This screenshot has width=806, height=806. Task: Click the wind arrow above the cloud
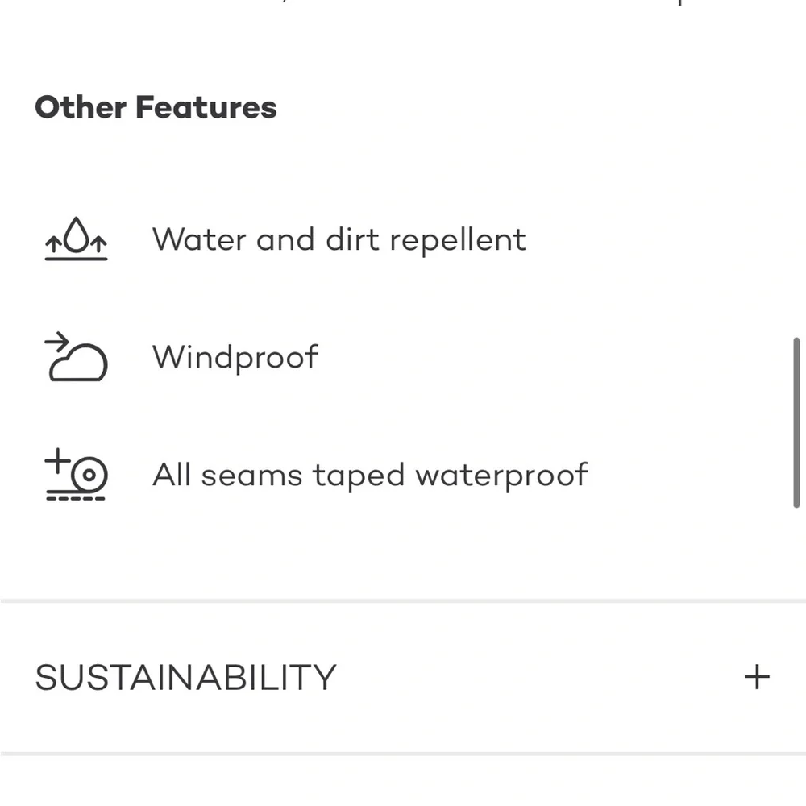tap(57, 340)
